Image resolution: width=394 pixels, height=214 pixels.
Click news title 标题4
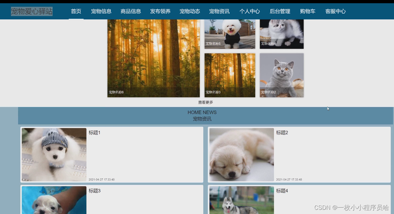(282, 191)
